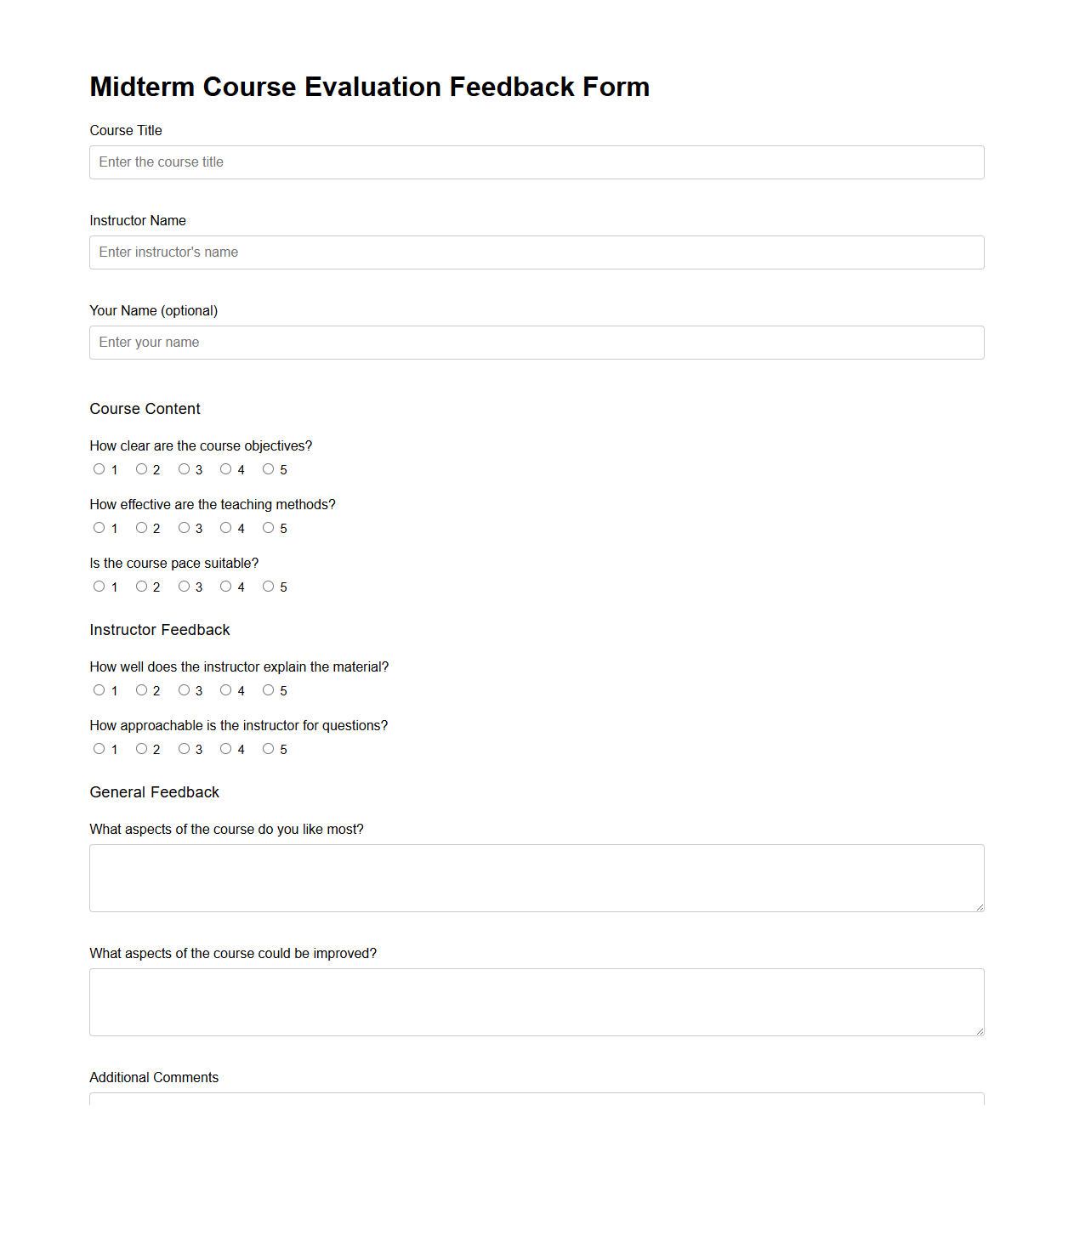1074x1259 pixels.
Task: Select rating 2 for course pace suitability
Action: [141, 586]
